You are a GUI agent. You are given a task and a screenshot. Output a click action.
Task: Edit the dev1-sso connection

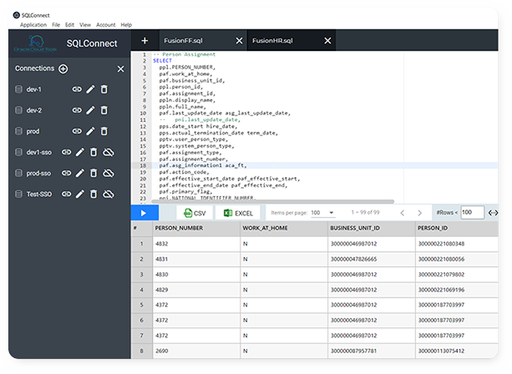pos(80,152)
